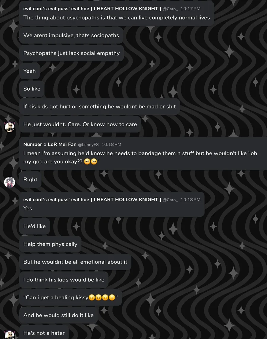Click the @Caro_ handle beside 10:17 PM
Viewport: 267px width, 339px height.
170,9
